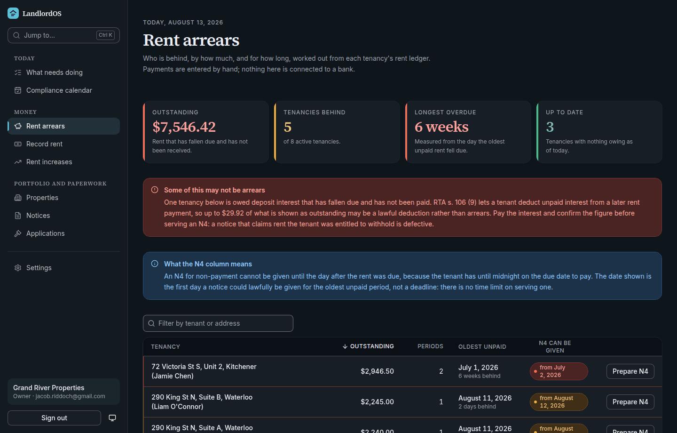Click the Sign out button
Viewport: 677px width, 433px height.
[54, 418]
